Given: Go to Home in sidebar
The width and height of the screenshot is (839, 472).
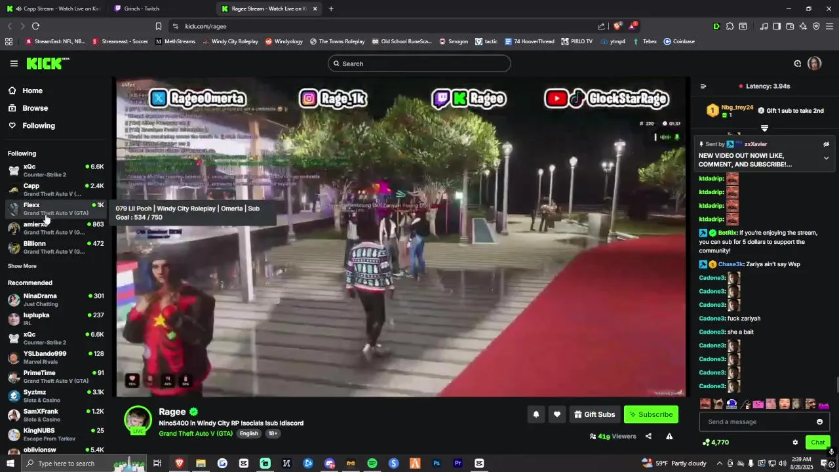Looking at the screenshot, I should 32,90.
